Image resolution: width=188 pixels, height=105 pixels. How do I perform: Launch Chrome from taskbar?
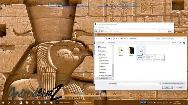coord(39,102)
